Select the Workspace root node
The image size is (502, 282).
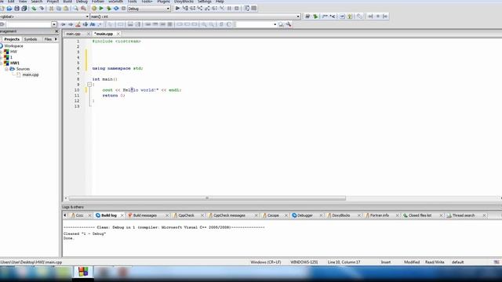coord(13,46)
